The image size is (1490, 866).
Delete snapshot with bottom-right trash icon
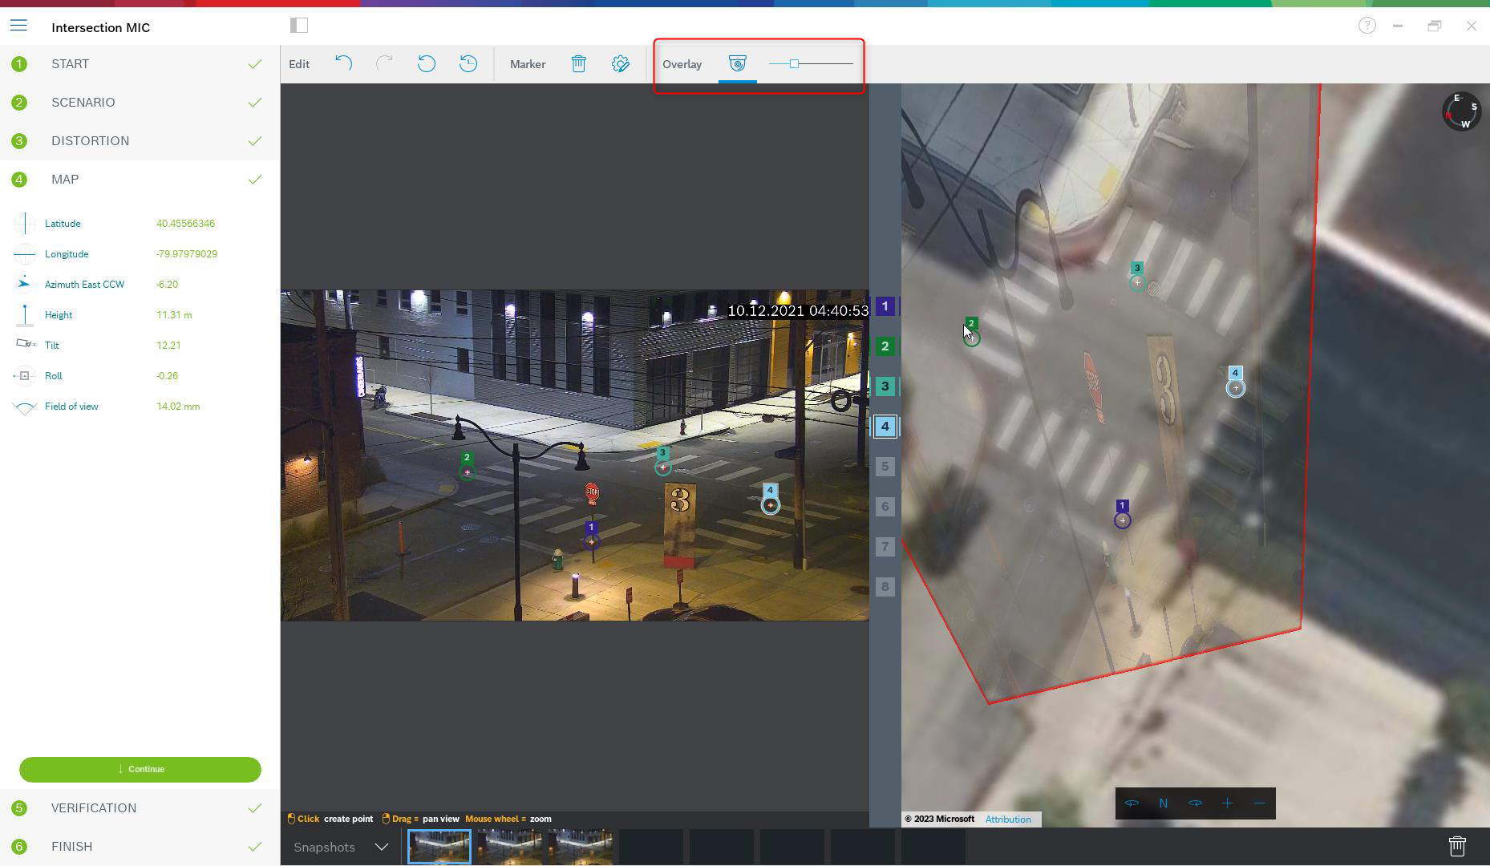pyautogui.click(x=1457, y=847)
